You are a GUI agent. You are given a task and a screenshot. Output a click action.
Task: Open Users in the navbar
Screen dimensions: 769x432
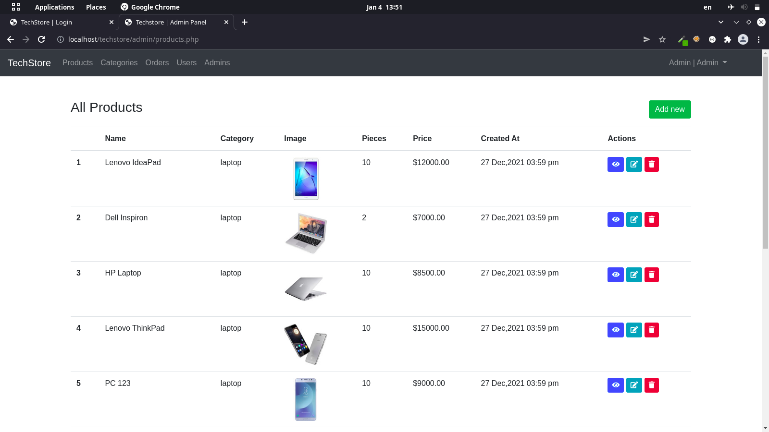[x=186, y=63]
